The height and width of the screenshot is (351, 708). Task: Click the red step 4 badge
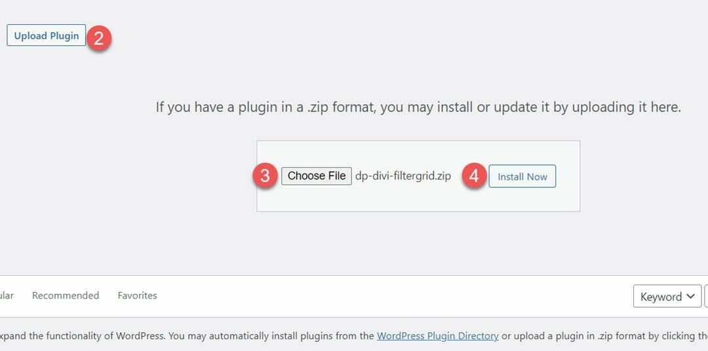pyautogui.click(x=474, y=176)
